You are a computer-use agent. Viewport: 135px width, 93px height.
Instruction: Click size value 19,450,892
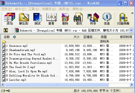pos(72,80)
